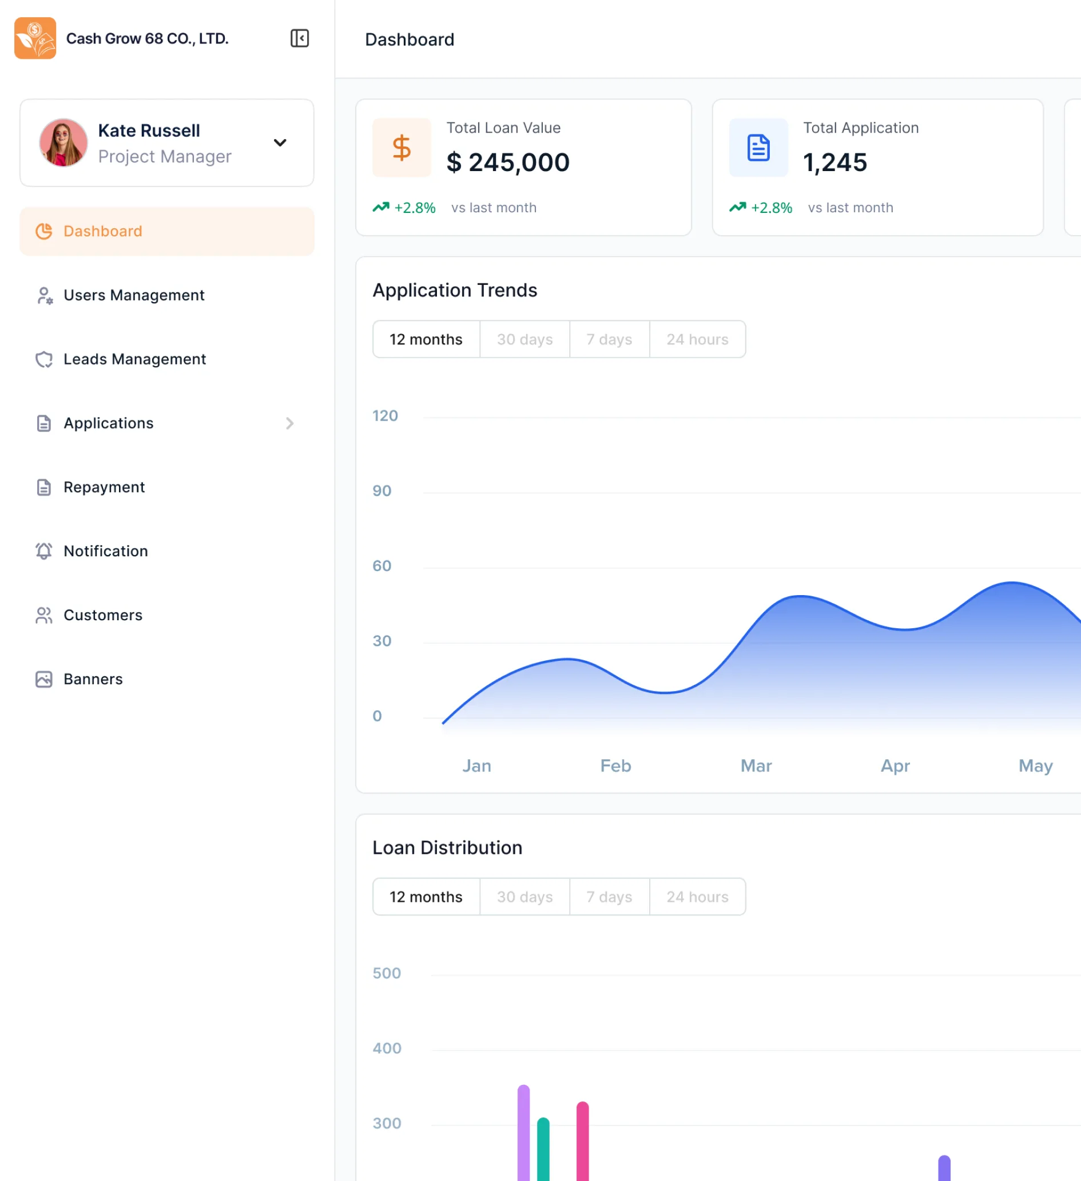
Task: Click the pink bar in Loan Distribution
Action: pos(582,1141)
